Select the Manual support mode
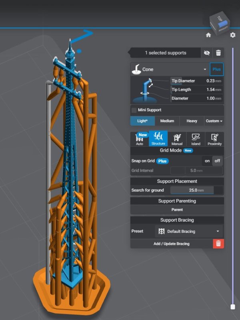This screenshot has width=240, height=320. 177,139
